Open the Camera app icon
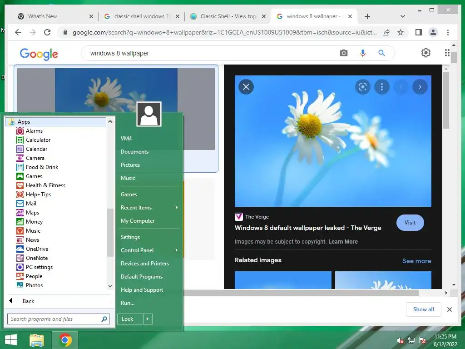465x349 pixels. click(x=20, y=158)
